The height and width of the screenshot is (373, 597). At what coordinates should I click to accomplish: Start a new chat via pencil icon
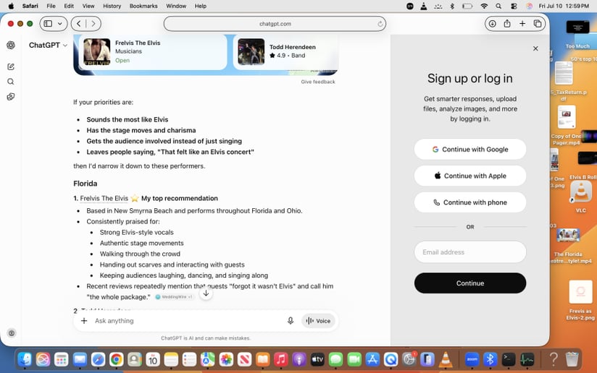[x=11, y=67]
